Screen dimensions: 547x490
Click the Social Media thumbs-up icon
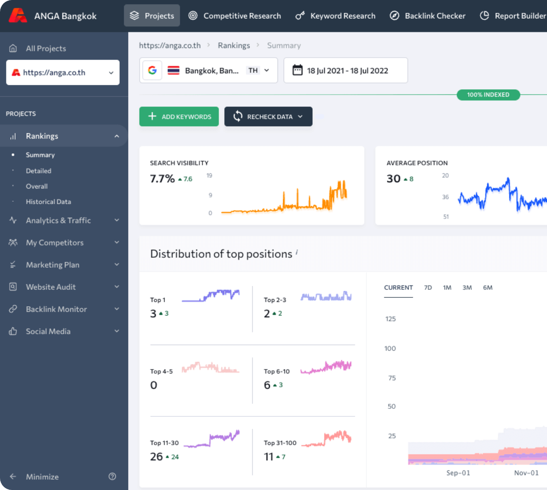click(x=13, y=331)
